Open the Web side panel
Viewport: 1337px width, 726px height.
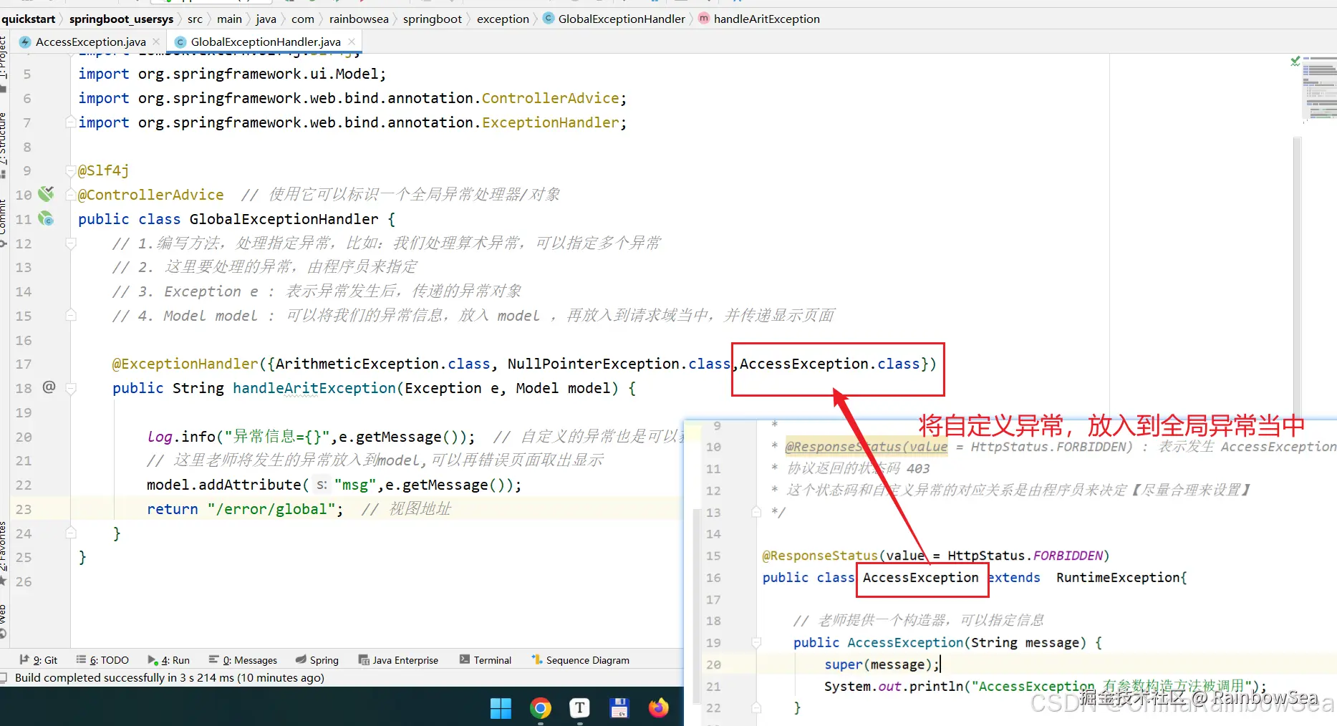pos(4,620)
